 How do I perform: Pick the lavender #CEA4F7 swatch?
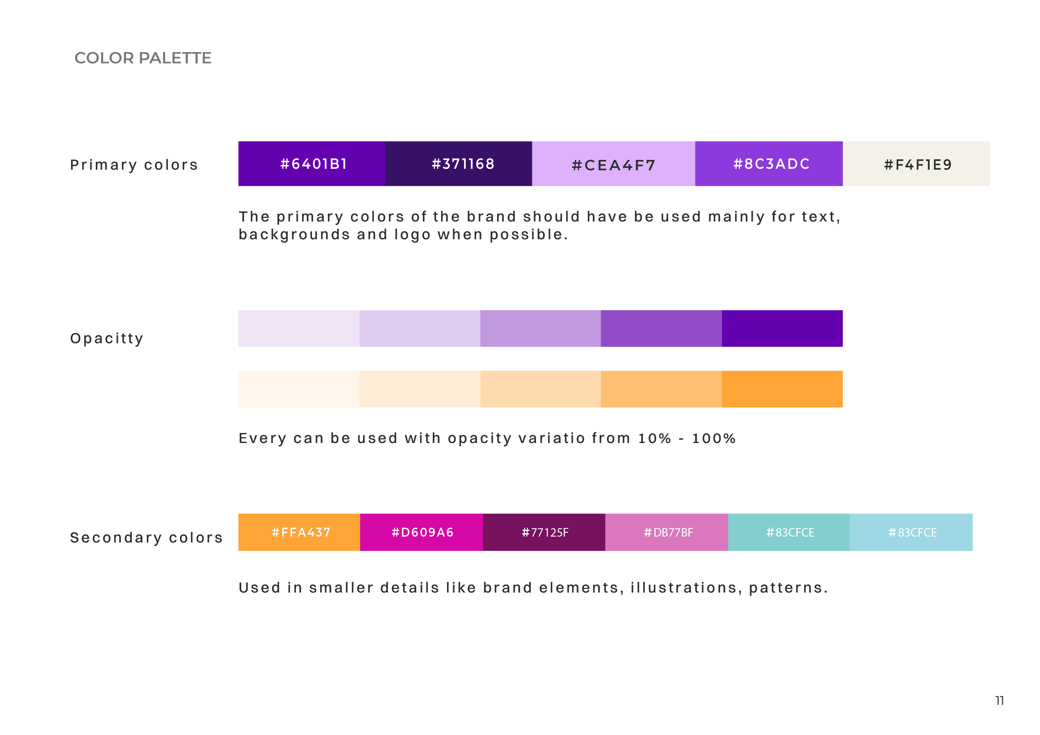tap(614, 163)
